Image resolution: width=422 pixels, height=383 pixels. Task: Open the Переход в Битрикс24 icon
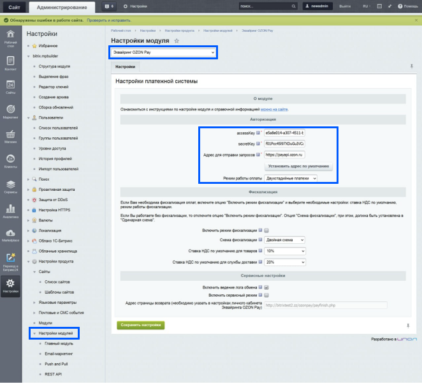[10, 262]
